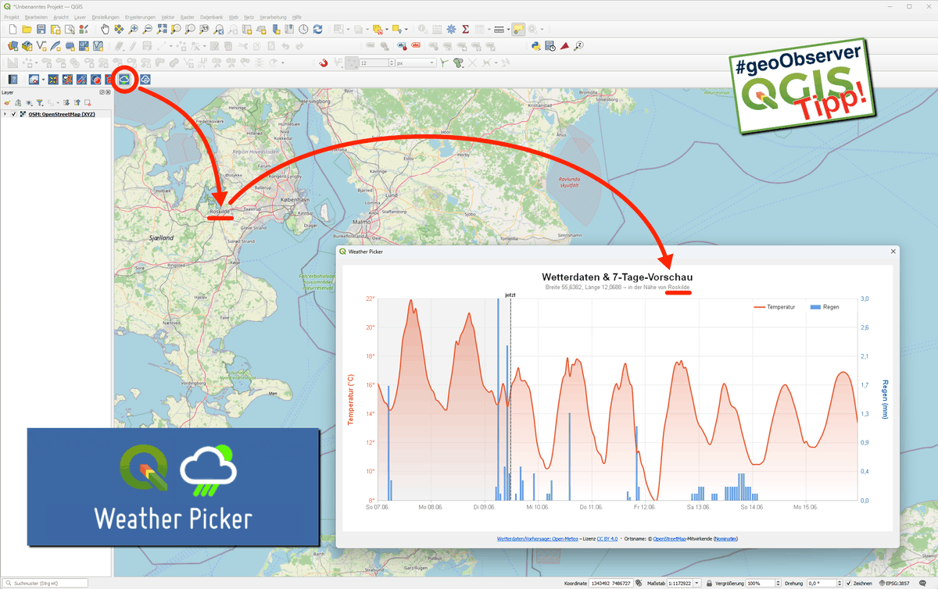Screen dimensions: 938x589
Task: Open dropdown arrow next to select features tool
Action: [348, 29]
